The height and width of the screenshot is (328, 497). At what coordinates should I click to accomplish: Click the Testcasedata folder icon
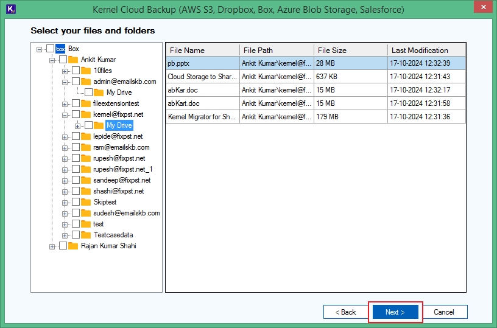(86, 235)
